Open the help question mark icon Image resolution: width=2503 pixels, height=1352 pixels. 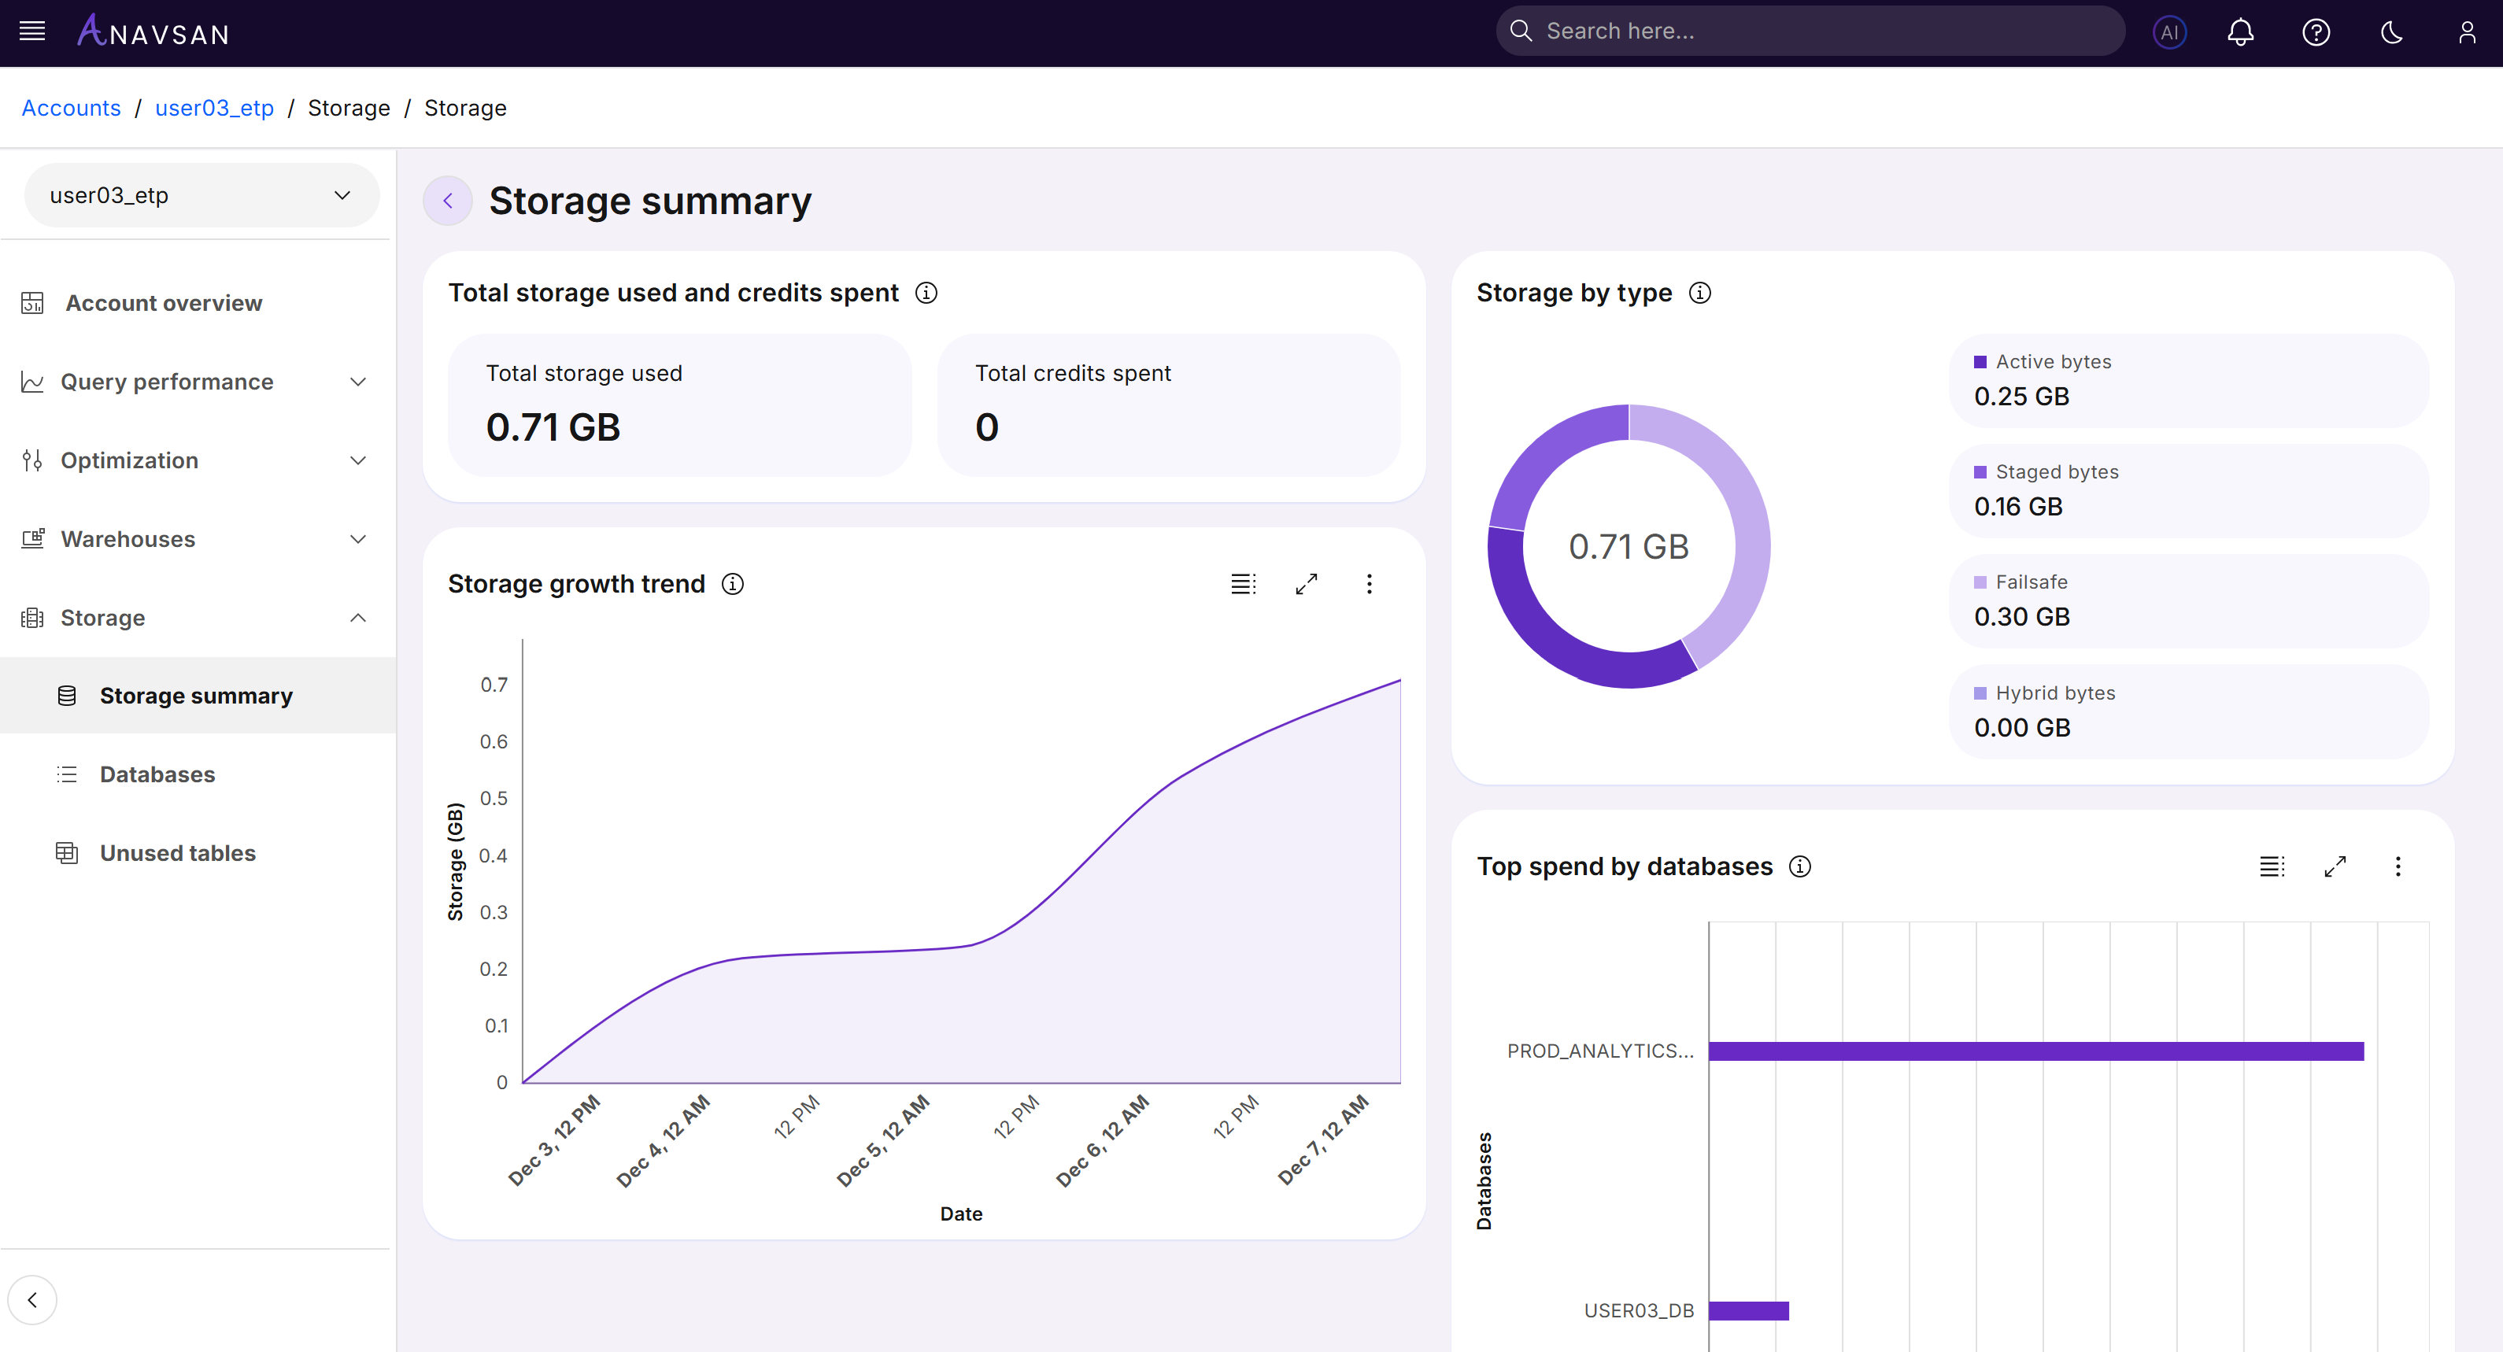(2316, 32)
